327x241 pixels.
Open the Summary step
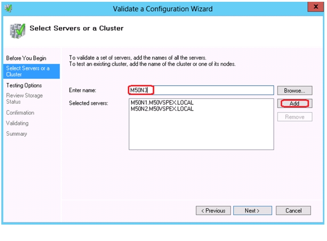[16, 134]
